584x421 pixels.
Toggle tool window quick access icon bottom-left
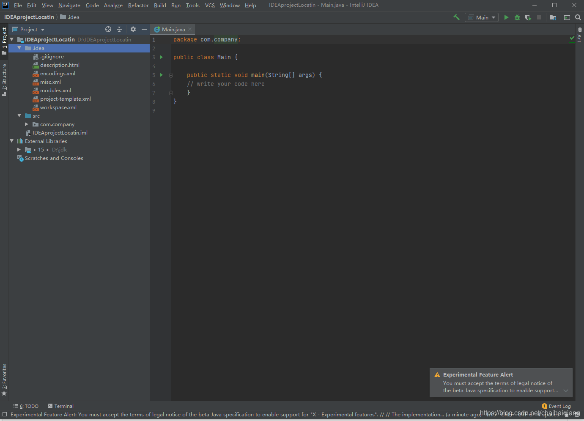pos(4,415)
